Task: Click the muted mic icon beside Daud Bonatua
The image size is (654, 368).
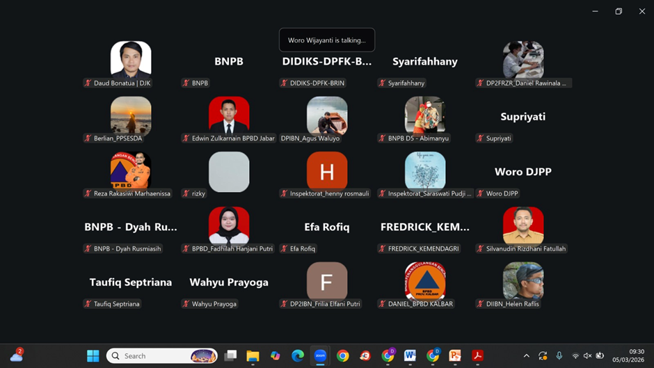Action: [x=88, y=83]
